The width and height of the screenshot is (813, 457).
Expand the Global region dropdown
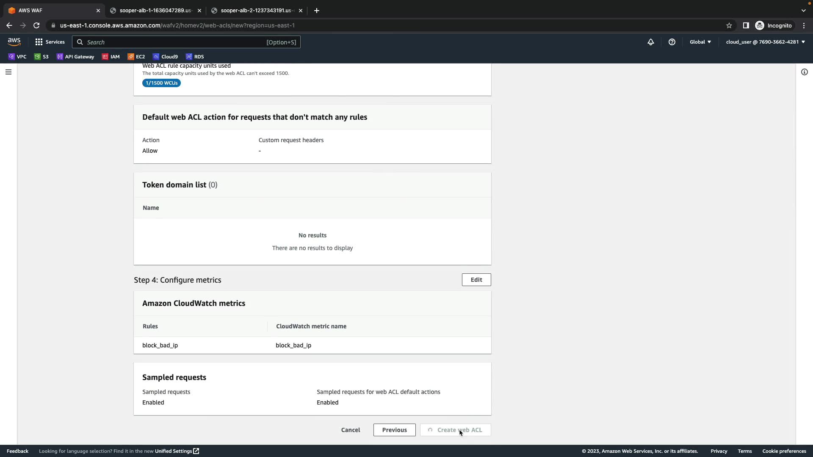700,42
